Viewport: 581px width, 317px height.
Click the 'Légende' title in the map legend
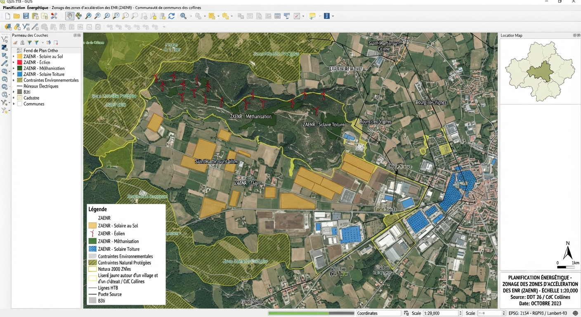click(x=97, y=209)
